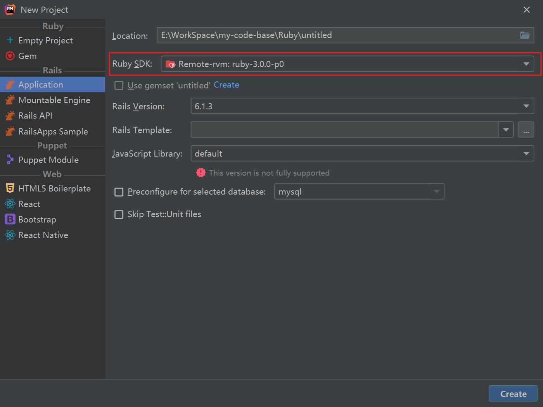Viewport: 543px width, 407px height.
Task: Click the red Gem icon
Action: point(10,56)
